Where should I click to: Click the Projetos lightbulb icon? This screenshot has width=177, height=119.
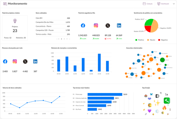(x=15, y=21)
